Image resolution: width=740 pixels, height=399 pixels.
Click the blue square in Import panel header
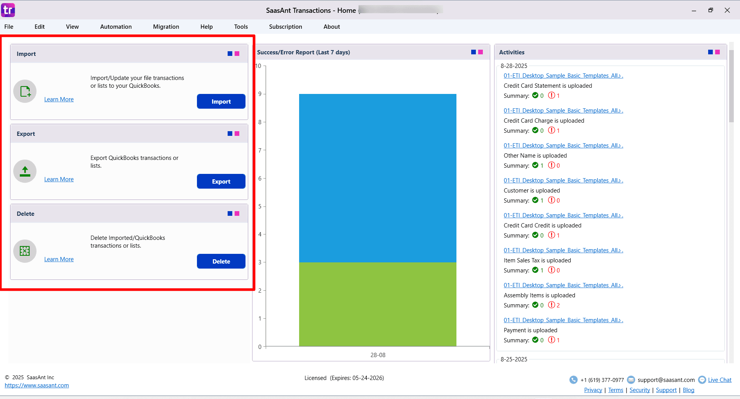[x=230, y=54]
